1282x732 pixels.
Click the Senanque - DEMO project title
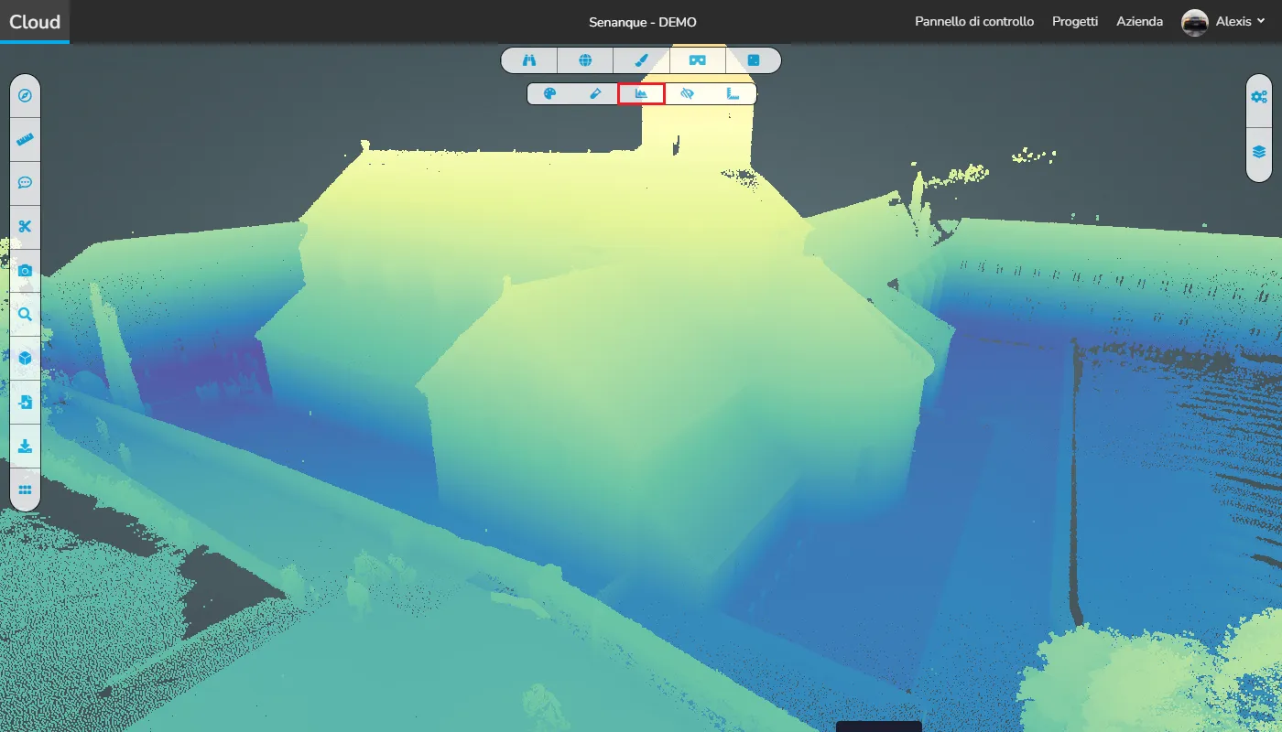point(643,22)
